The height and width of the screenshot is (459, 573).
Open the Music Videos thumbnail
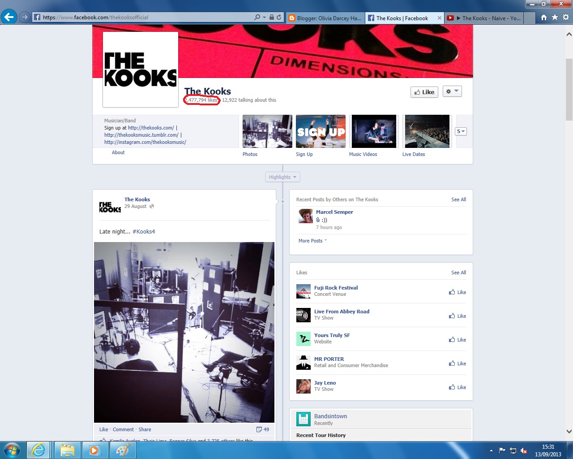(374, 131)
